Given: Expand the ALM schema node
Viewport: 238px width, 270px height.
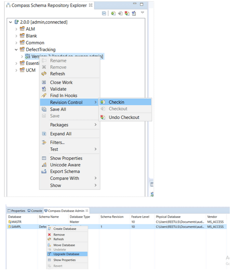Looking at the screenshot, I should (x=16, y=29).
